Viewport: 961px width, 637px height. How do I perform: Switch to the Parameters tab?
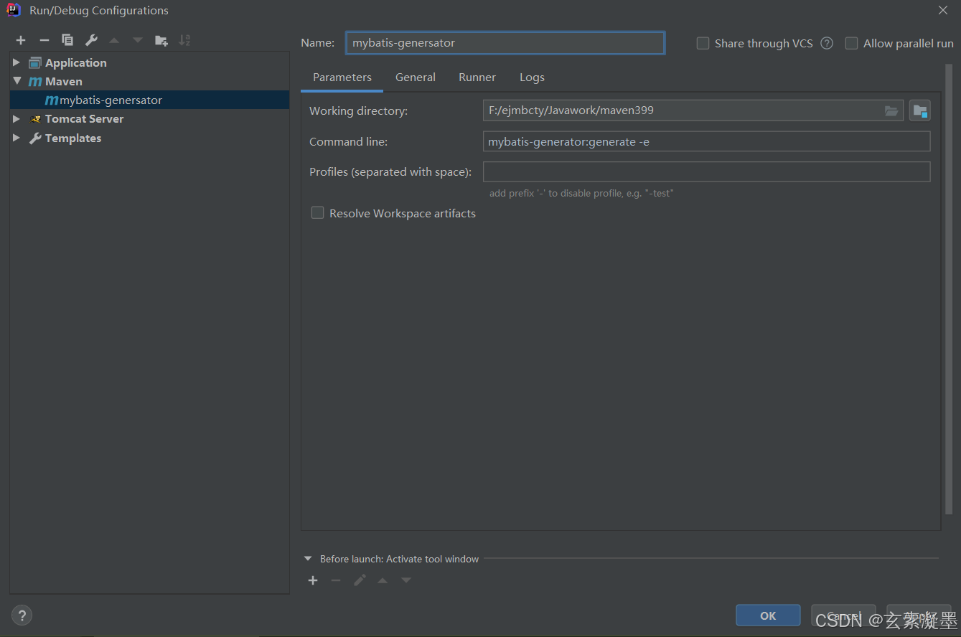(x=342, y=77)
